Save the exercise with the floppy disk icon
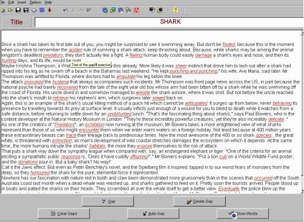Image resolution: width=304 pixels, height=222 pixels. [18, 10]
